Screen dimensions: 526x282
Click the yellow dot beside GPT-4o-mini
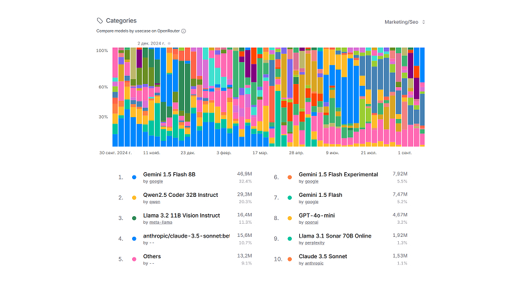[289, 218]
